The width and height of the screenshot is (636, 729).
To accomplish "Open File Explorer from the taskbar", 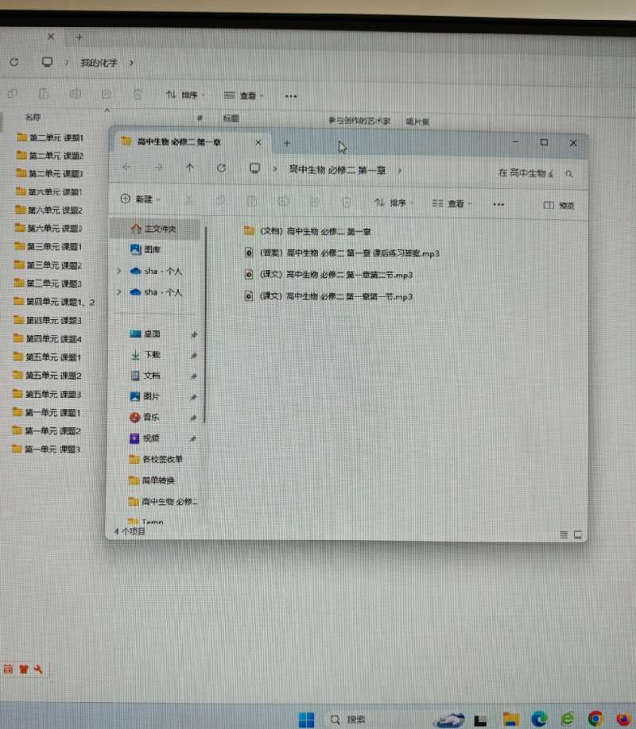I will tap(510, 719).
